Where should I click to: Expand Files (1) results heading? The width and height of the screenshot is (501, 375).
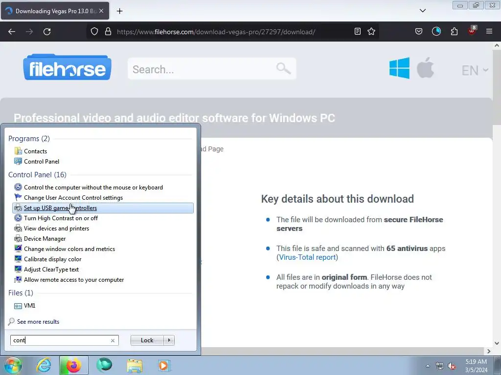tap(21, 293)
